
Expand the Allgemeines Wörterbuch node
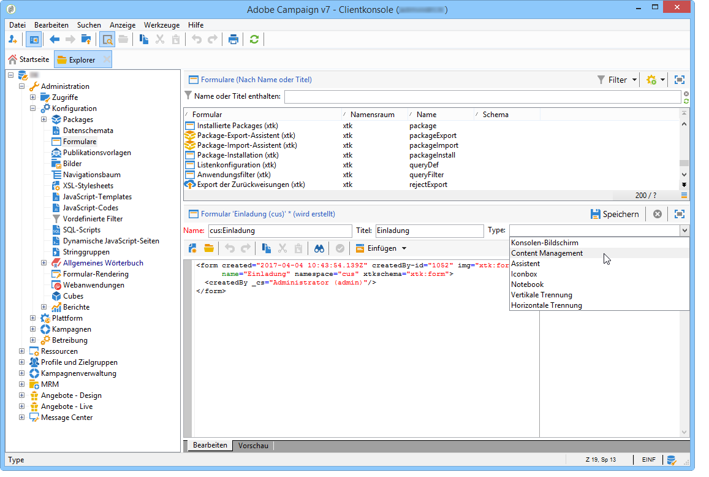pos(44,263)
